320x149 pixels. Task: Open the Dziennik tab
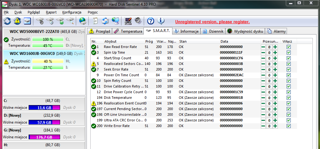[213, 31]
